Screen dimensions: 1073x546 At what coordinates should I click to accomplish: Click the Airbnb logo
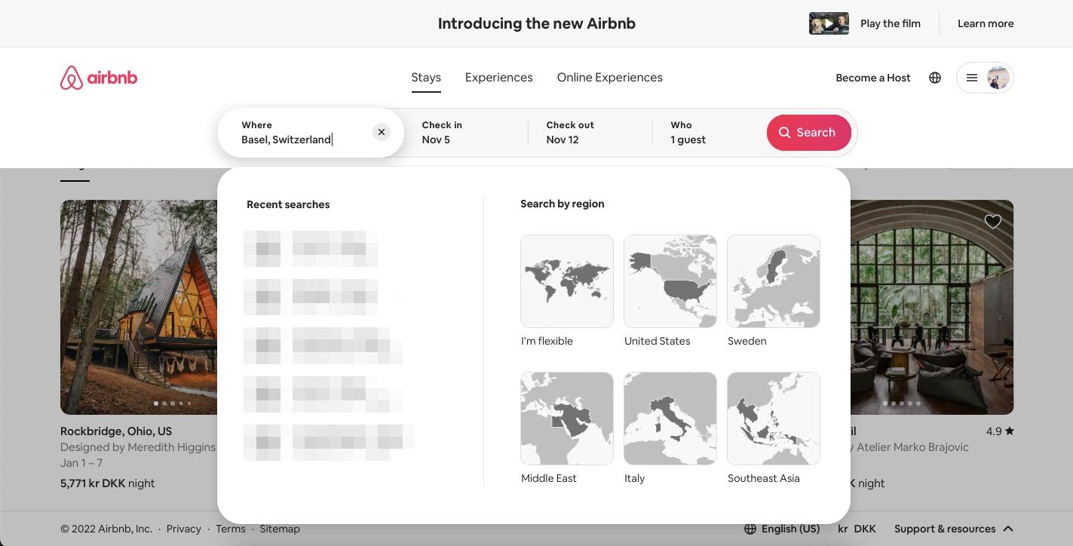pyautogui.click(x=98, y=77)
